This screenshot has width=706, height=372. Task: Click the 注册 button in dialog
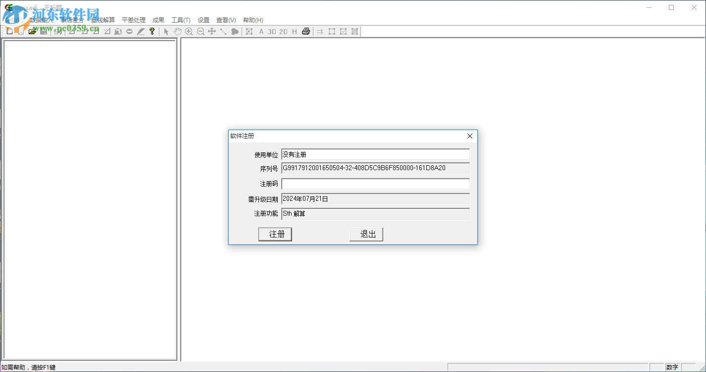point(275,234)
